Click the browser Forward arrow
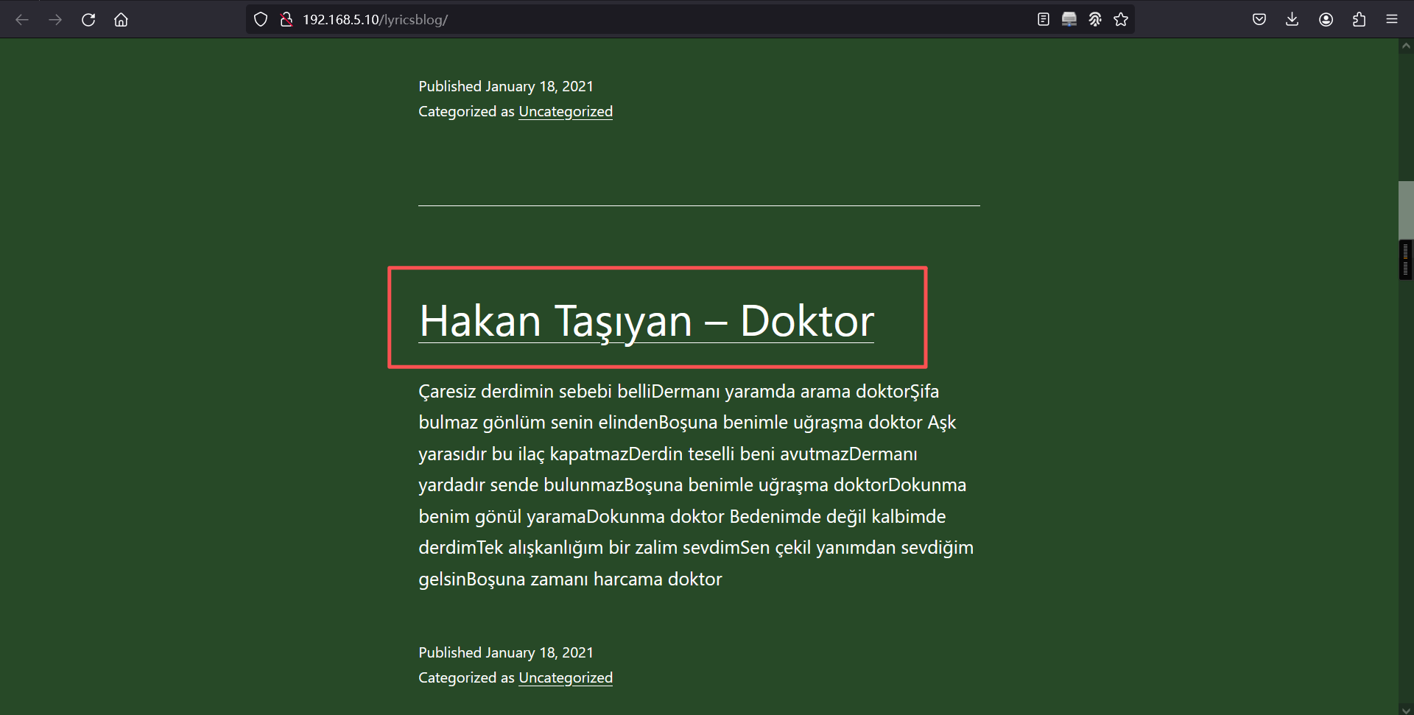This screenshot has height=715, width=1414. pos(55,20)
